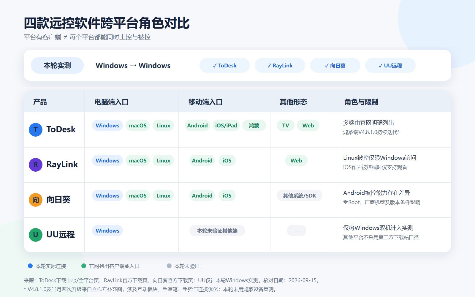Screen dimensions: 475x297
Task: Click the text 多端由官网明确列出
Action: click(368, 123)
